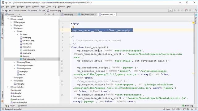Click the CRLF line separator indicator
The height and width of the screenshot is (111, 198).
pos(179,109)
